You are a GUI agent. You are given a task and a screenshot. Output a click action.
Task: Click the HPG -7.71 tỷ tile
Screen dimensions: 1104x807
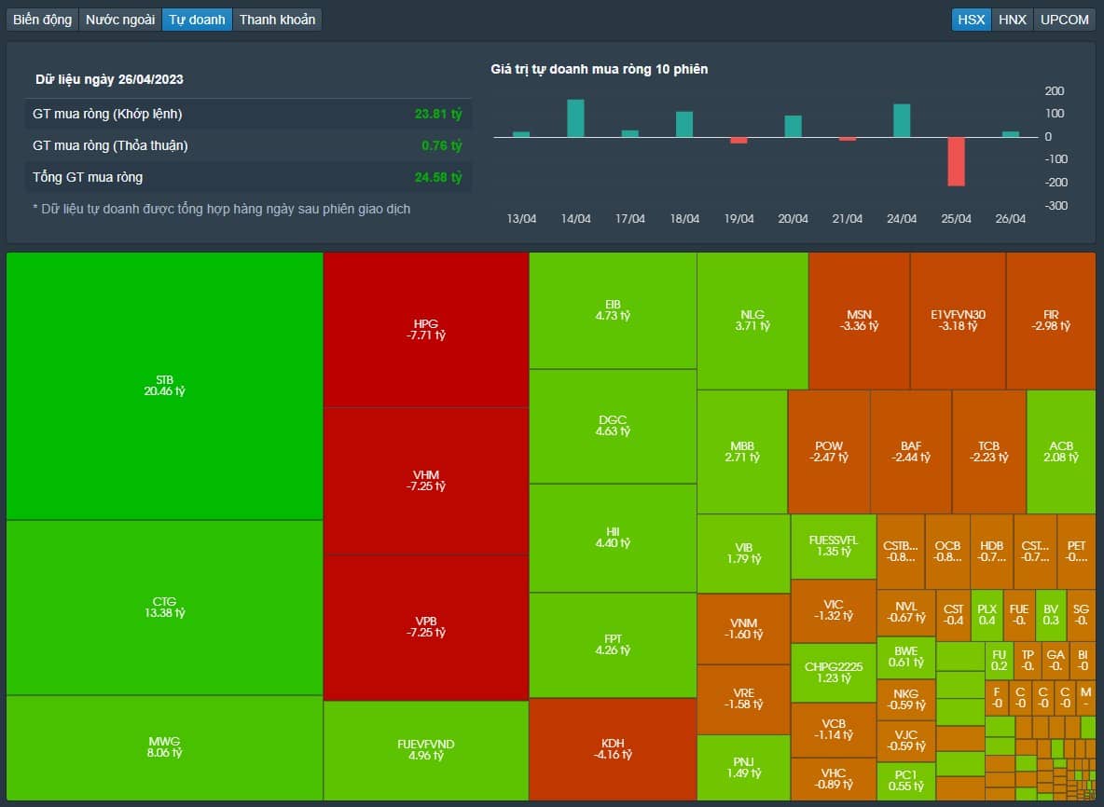coord(426,329)
